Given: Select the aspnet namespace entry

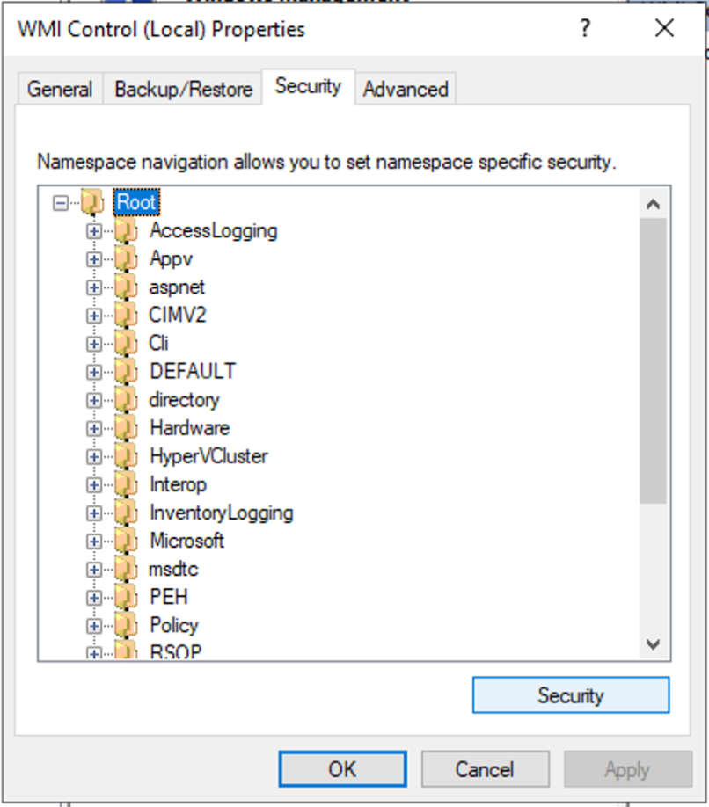Looking at the screenshot, I should [178, 287].
